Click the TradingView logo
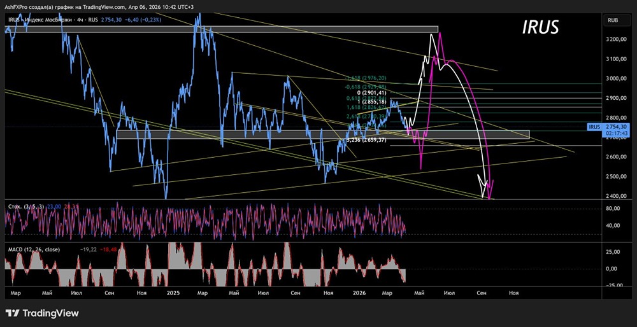Viewport: 637px width, 327px height. coord(42,313)
